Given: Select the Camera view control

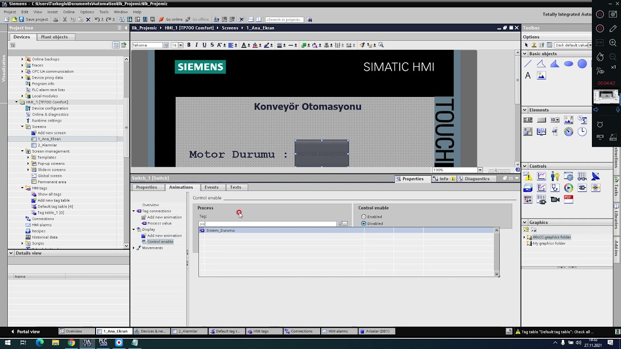Looking at the screenshot, I should pyautogui.click(x=555, y=199).
